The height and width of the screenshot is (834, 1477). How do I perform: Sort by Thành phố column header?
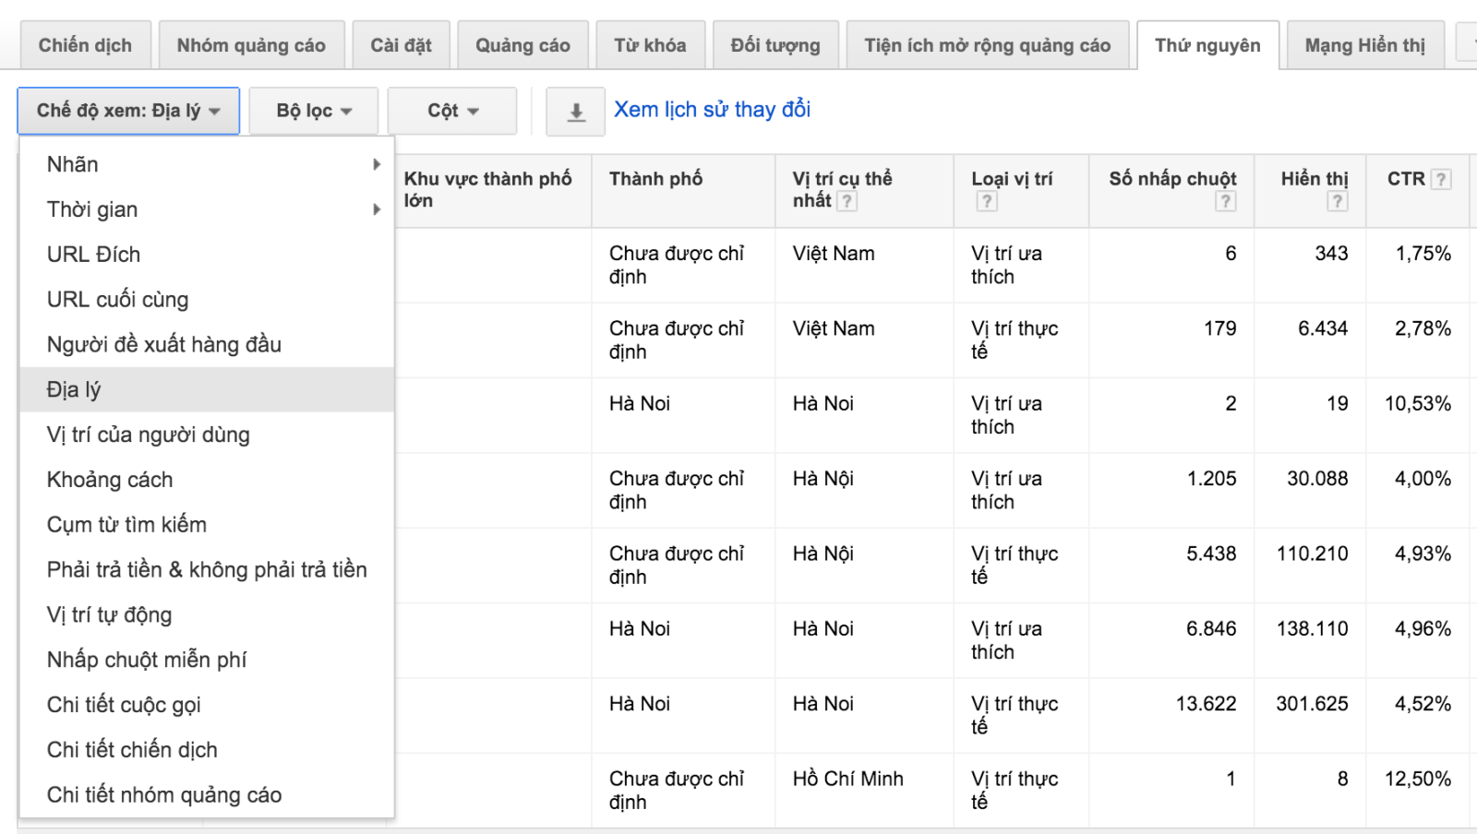[655, 179]
